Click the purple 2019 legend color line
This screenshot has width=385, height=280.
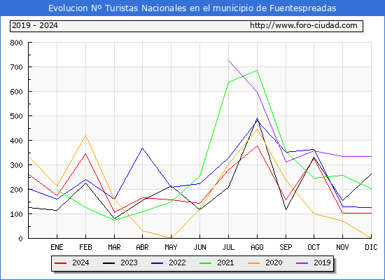coord(302,263)
